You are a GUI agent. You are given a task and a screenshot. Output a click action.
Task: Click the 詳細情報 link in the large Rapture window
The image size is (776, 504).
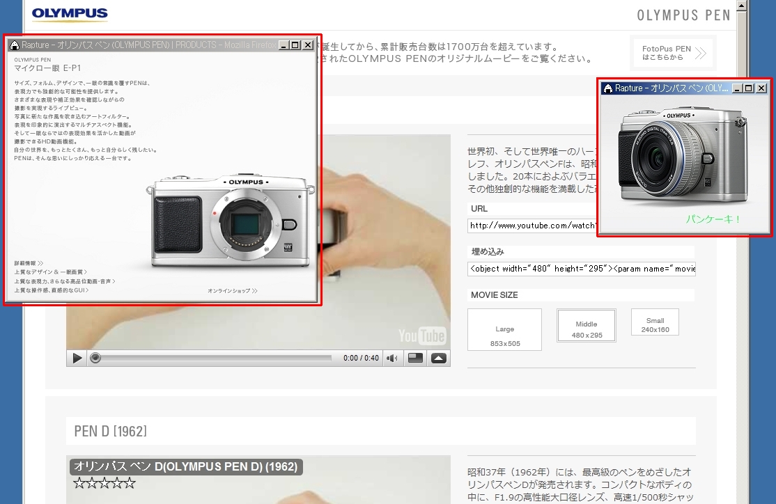tap(29, 263)
